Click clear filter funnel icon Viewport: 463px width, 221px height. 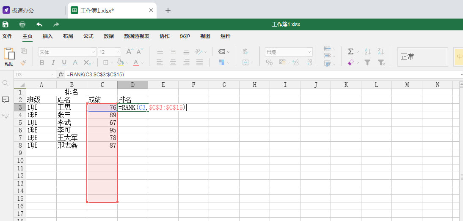381,62
